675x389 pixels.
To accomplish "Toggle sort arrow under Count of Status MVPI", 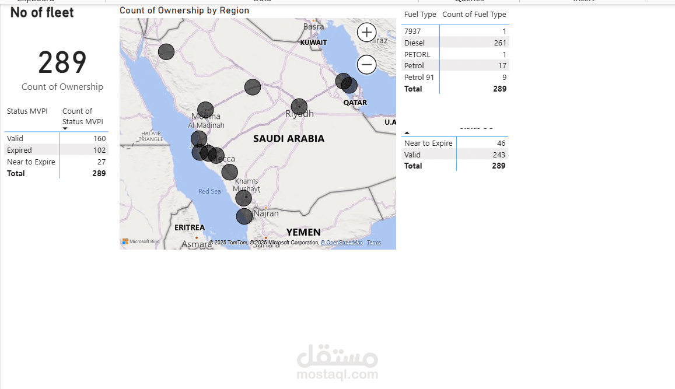I will [x=65, y=128].
